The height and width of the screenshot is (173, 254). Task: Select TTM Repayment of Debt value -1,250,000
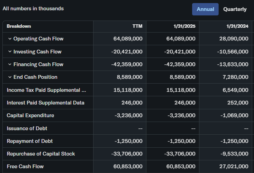[129, 141]
